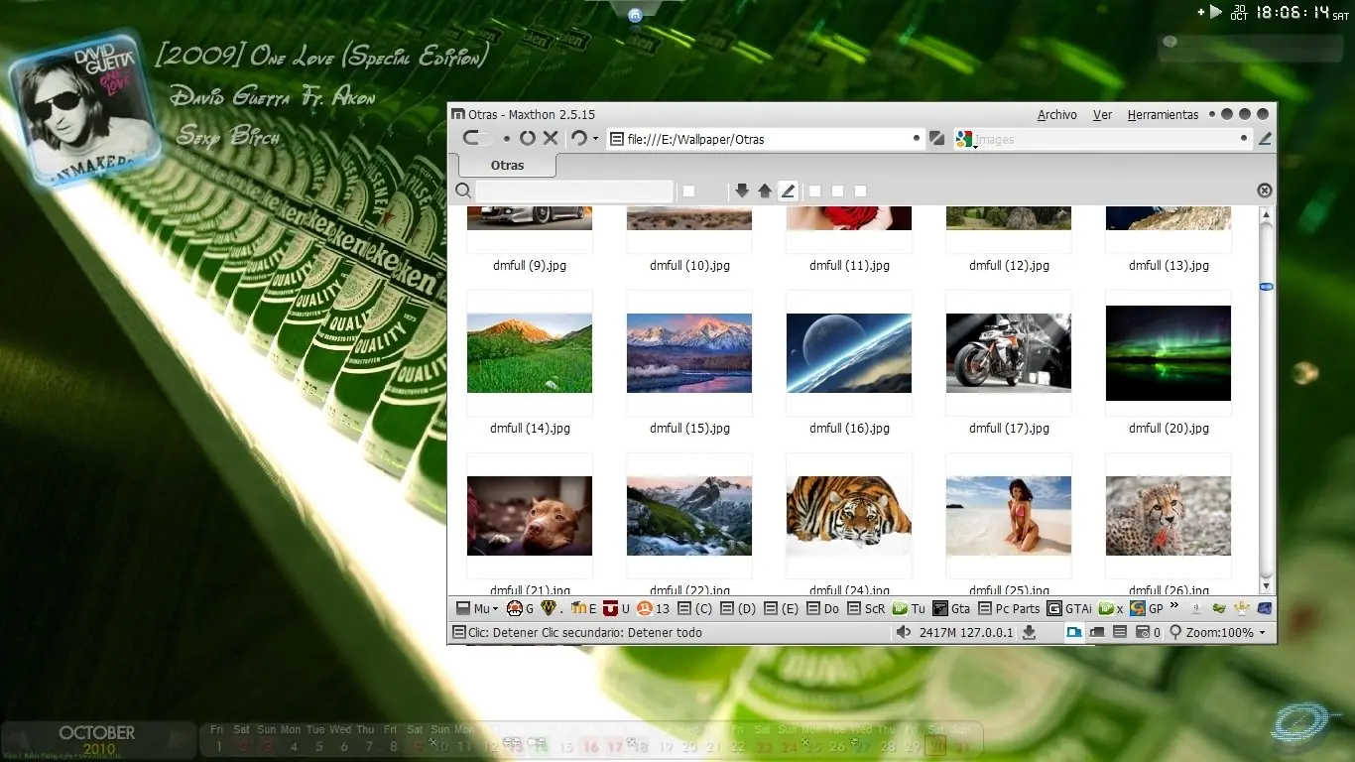Click the find-bar magnifier icon
1355x762 pixels.
tap(463, 190)
